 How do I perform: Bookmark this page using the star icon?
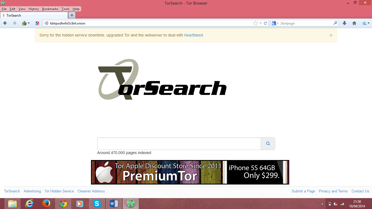[255, 23]
